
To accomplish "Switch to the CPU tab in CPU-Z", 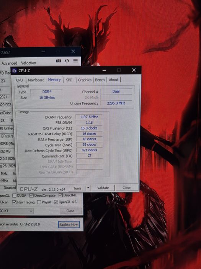I will point(19,80).
